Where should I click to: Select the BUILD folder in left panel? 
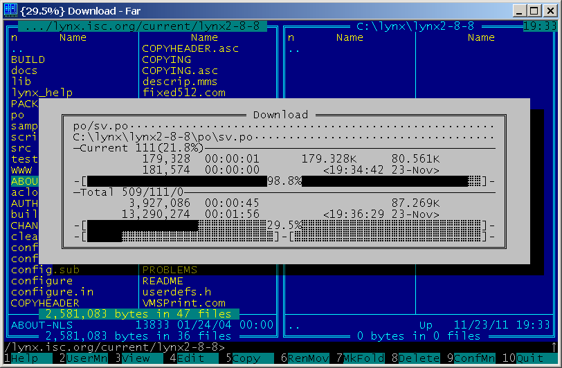click(x=28, y=59)
